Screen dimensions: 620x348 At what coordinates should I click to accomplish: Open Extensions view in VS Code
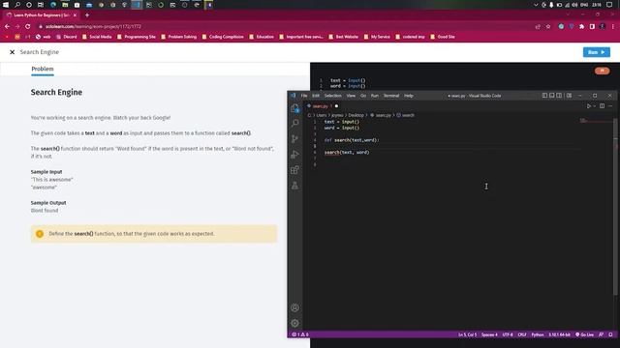294,170
